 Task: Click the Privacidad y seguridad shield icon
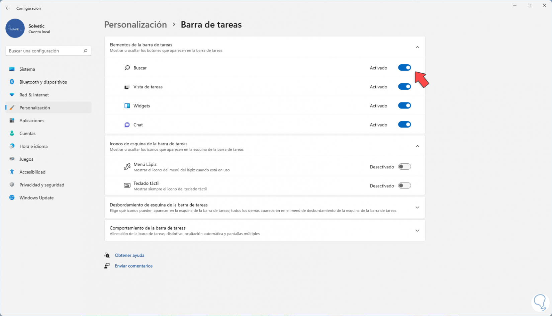[x=12, y=185]
